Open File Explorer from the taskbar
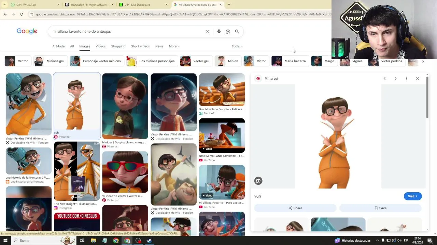Screen dimensions: 437x245 pos(93,241)
